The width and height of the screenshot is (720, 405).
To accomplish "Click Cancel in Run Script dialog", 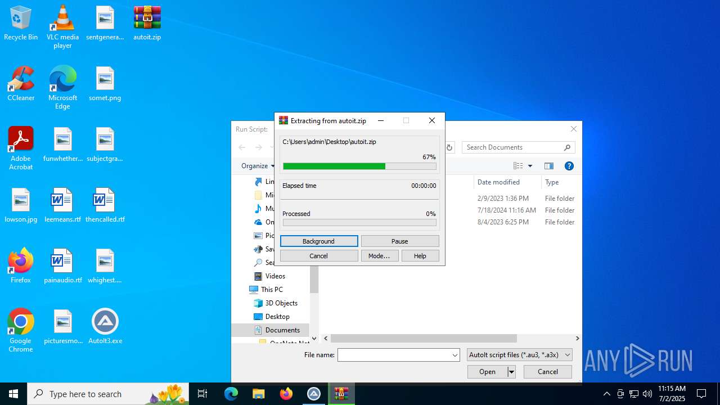I will coord(548,372).
